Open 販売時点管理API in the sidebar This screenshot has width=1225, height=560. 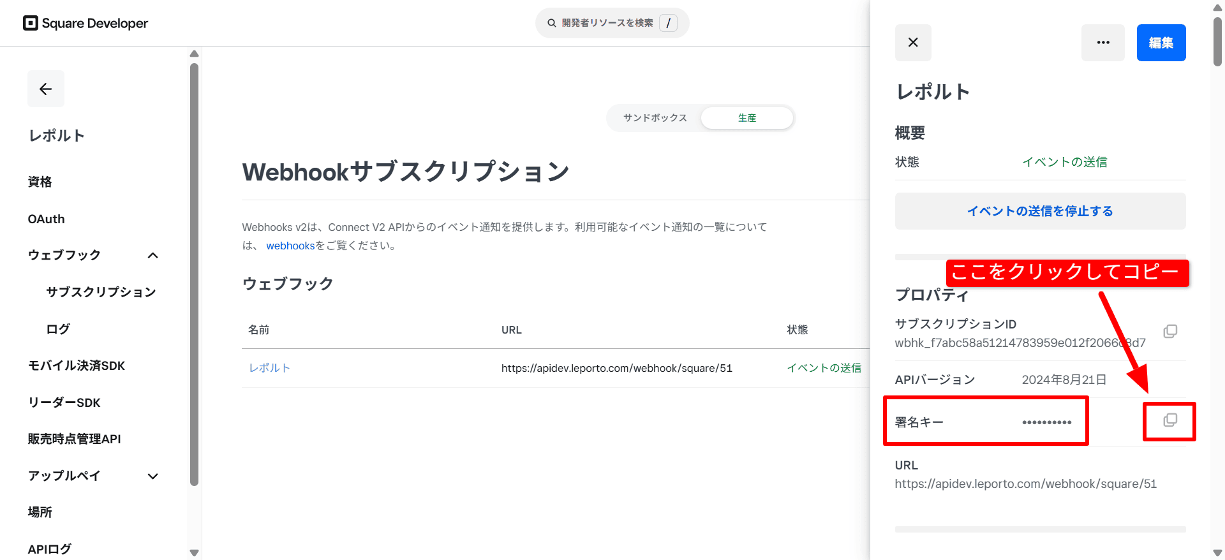(74, 439)
